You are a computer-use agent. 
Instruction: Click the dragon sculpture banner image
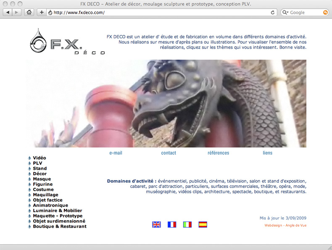166,103
